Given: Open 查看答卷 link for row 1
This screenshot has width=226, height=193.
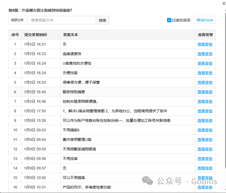Looking at the screenshot, I should pyautogui.click(x=205, y=44).
